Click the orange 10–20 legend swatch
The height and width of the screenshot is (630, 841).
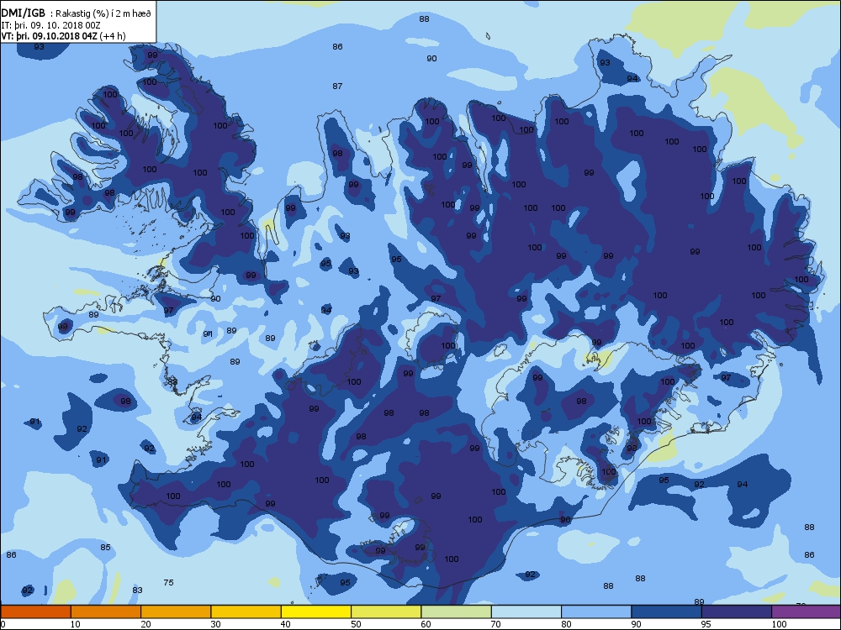coord(106,612)
